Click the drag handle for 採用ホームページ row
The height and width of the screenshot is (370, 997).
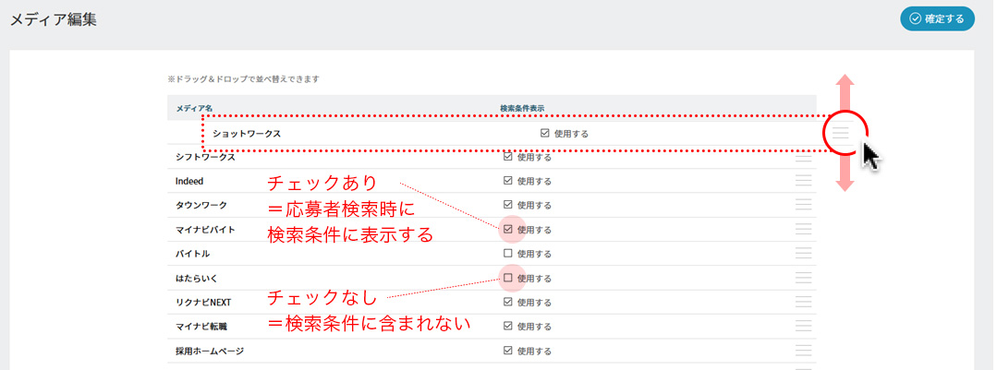tap(803, 350)
